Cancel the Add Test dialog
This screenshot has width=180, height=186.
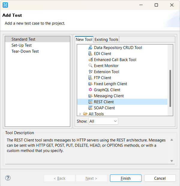160,178
